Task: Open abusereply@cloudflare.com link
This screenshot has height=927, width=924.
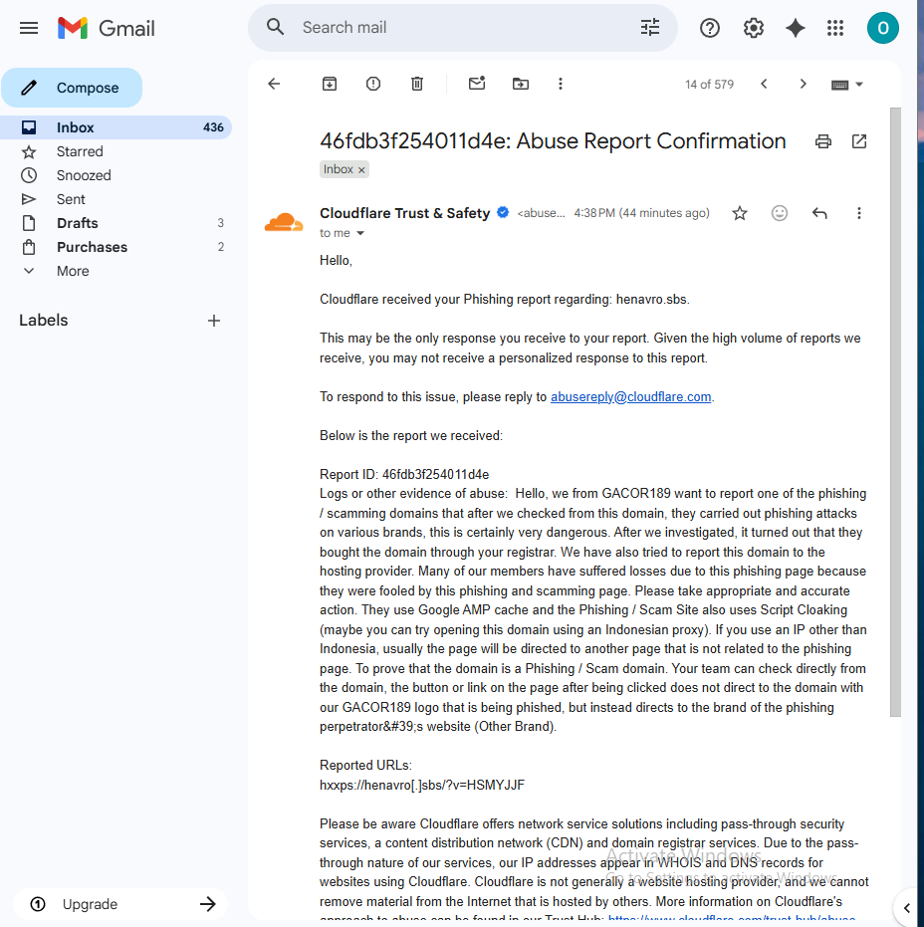Action: point(631,396)
